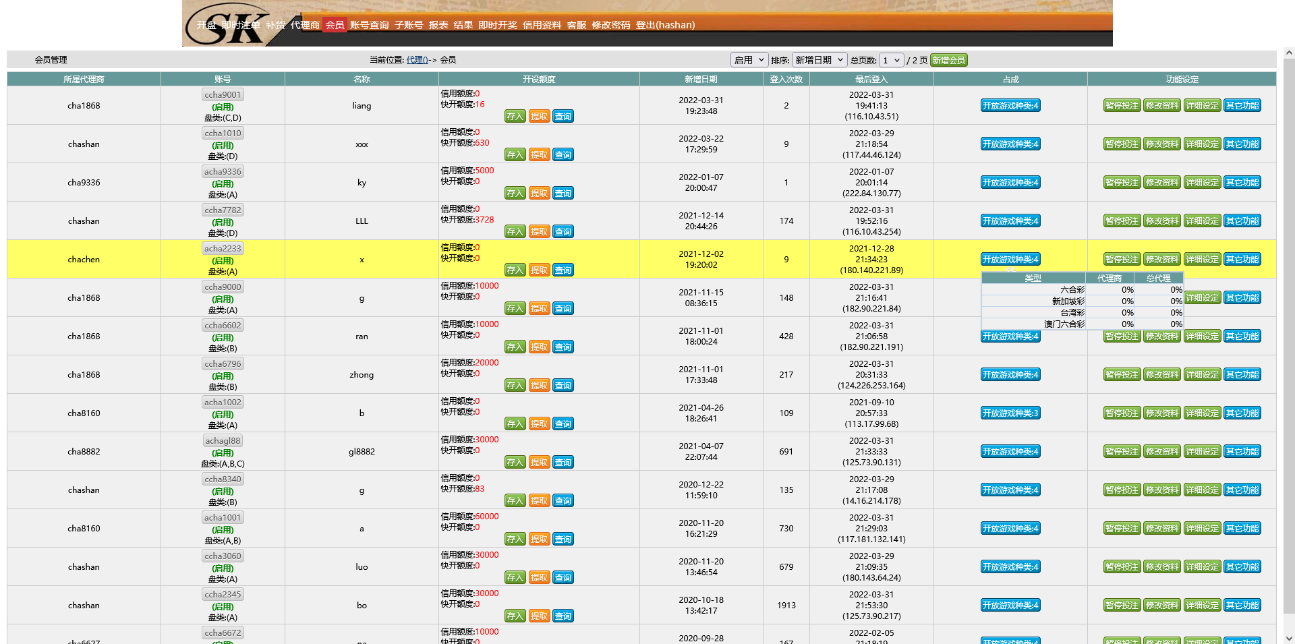The height and width of the screenshot is (644, 1295).
Task: Select the highlighted 会员 menu tab
Action: [335, 25]
